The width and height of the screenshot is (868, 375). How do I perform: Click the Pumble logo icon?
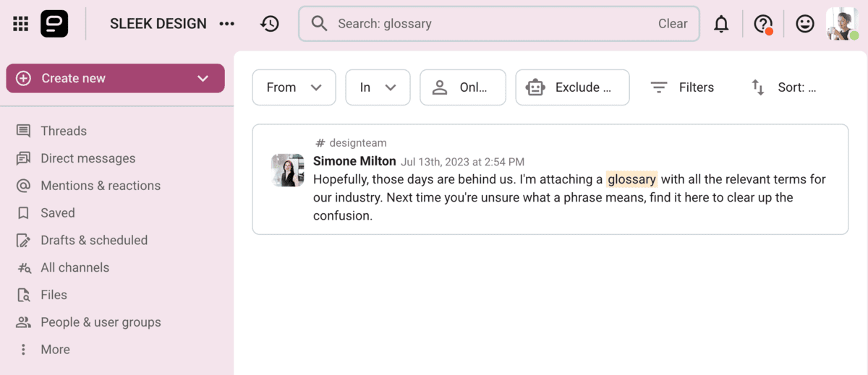[55, 24]
